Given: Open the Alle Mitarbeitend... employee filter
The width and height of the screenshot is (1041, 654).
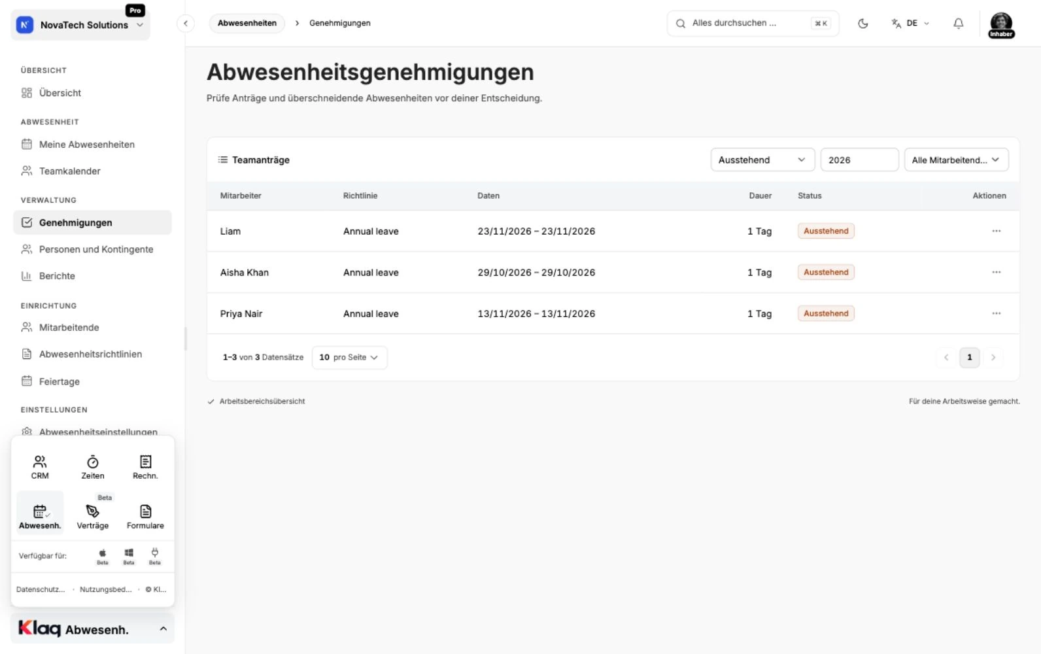Looking at the screenshot, I should click(x=956, y=160).
